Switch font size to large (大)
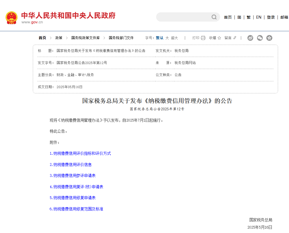Screen dimensions: 289x233 [x=167, y=38]
